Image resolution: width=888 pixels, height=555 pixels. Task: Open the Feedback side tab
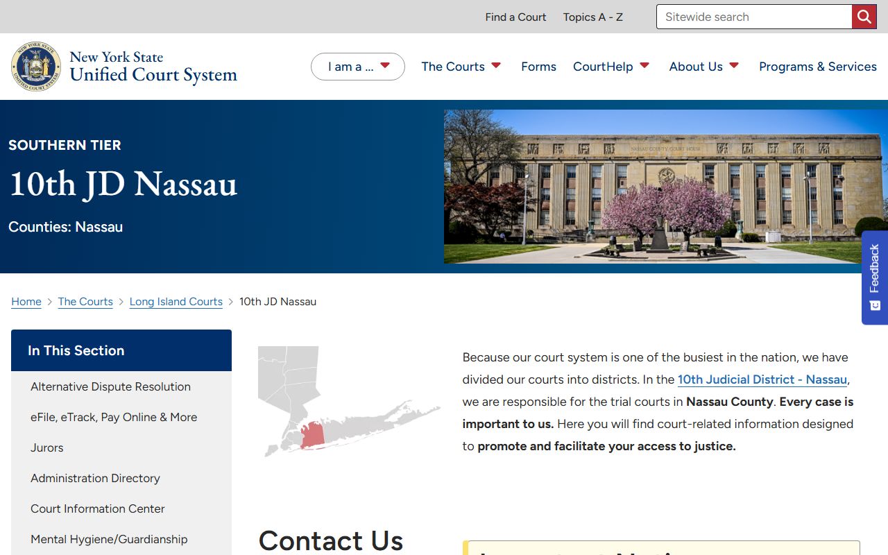pos(875,277)
